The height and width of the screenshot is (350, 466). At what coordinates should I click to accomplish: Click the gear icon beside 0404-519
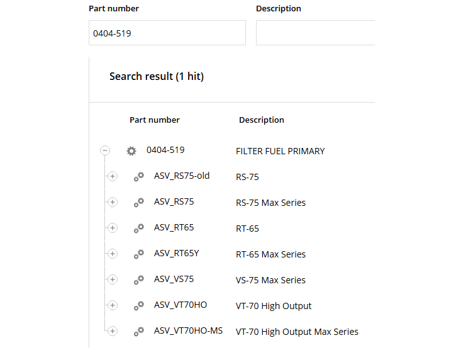[131, 151]
